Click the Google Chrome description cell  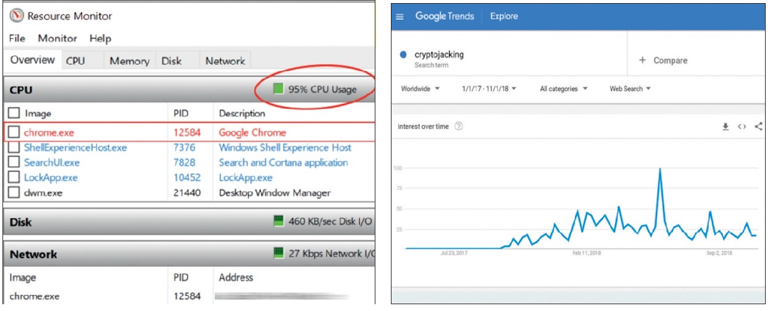253,132
